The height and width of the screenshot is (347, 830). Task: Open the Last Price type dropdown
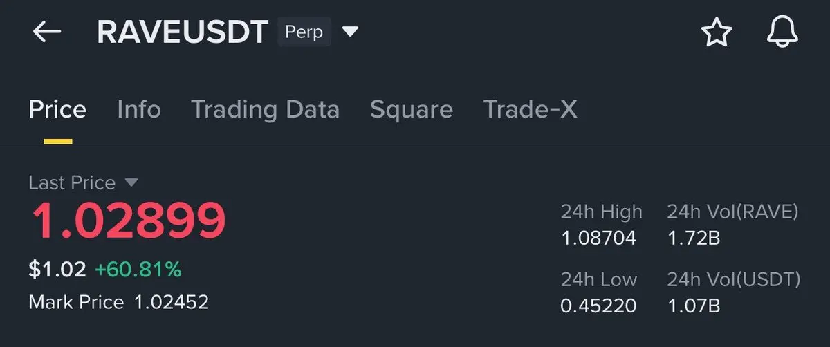tap(131, 182)
